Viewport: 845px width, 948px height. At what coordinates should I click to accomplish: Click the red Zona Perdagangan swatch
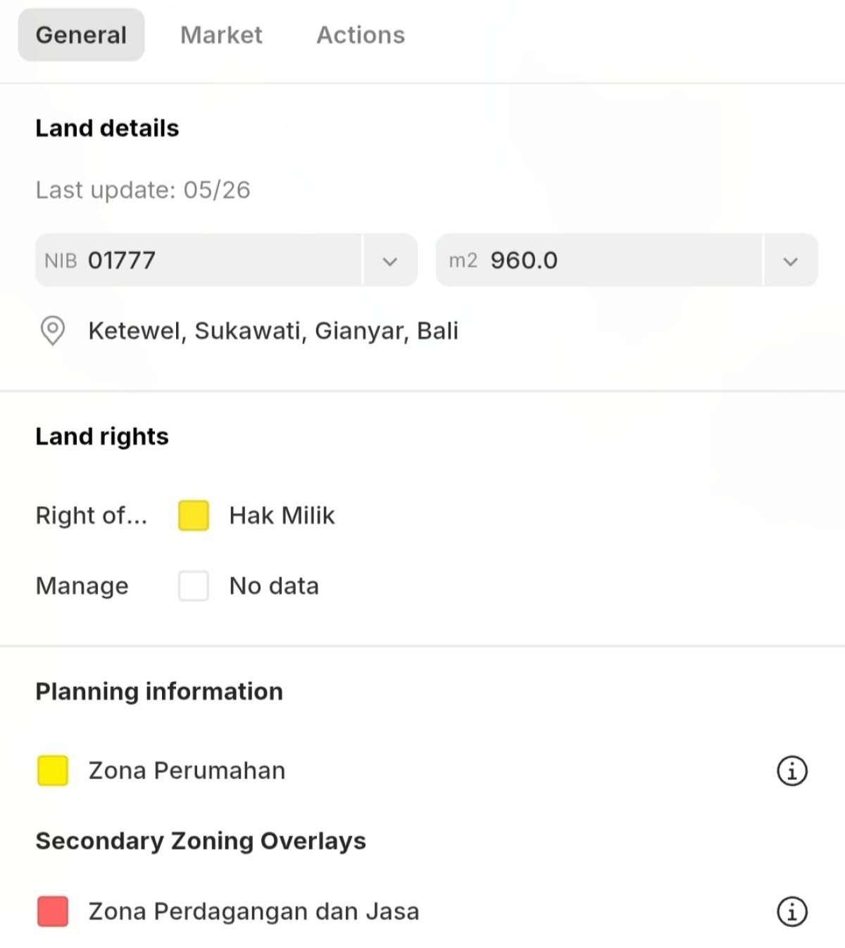click(x=53, y=911)
